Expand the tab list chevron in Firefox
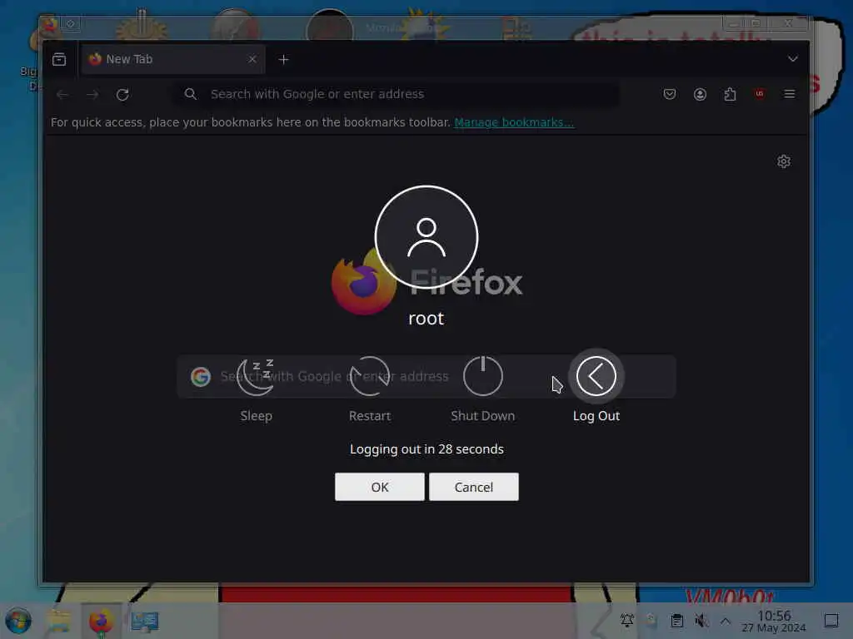Image resolution: width=853 pixels, height=639 pixels. [793, 59]
